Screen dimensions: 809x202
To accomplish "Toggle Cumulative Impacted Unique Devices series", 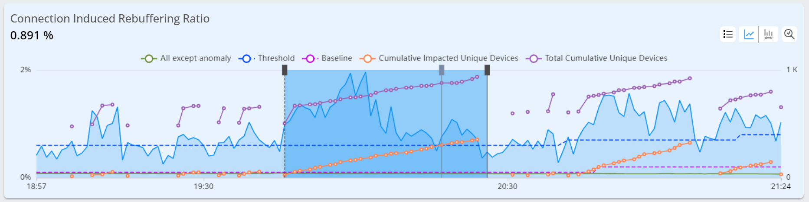I will (x=439, y=58).
